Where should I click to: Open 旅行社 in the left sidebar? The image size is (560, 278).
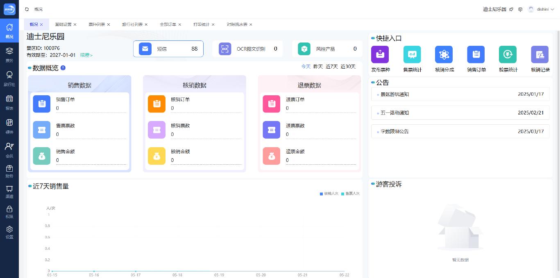tap(9, 78)
